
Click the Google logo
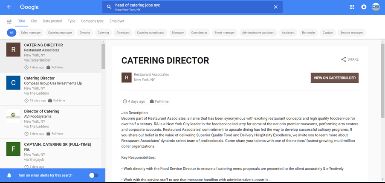tap(29, 7)
